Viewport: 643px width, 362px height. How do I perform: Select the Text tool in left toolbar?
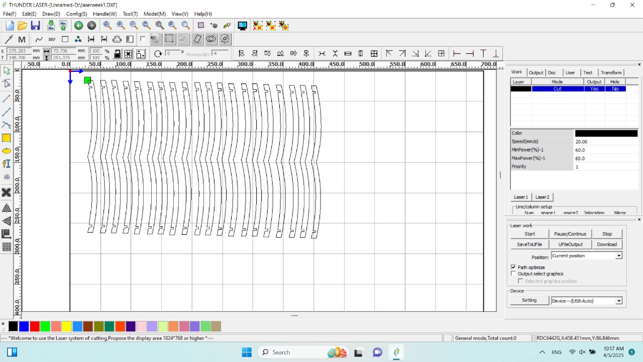pos(7,164)
